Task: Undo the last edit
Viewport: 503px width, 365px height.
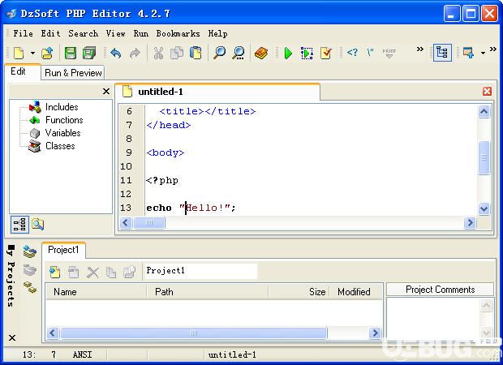Action: click(x=116, y=53)
